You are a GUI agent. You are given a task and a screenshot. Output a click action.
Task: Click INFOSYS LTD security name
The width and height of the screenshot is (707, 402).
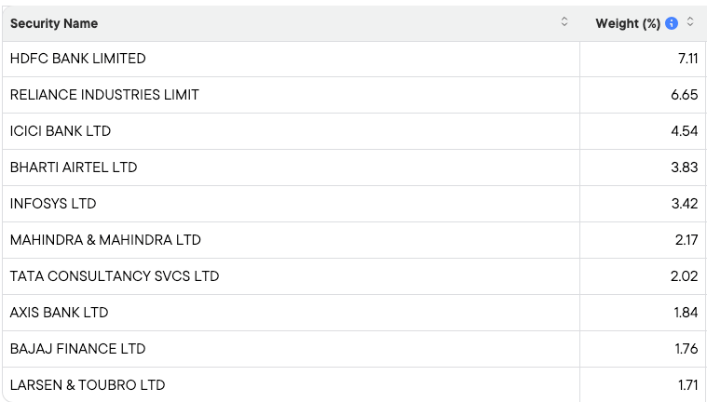[x=53, y=204]
